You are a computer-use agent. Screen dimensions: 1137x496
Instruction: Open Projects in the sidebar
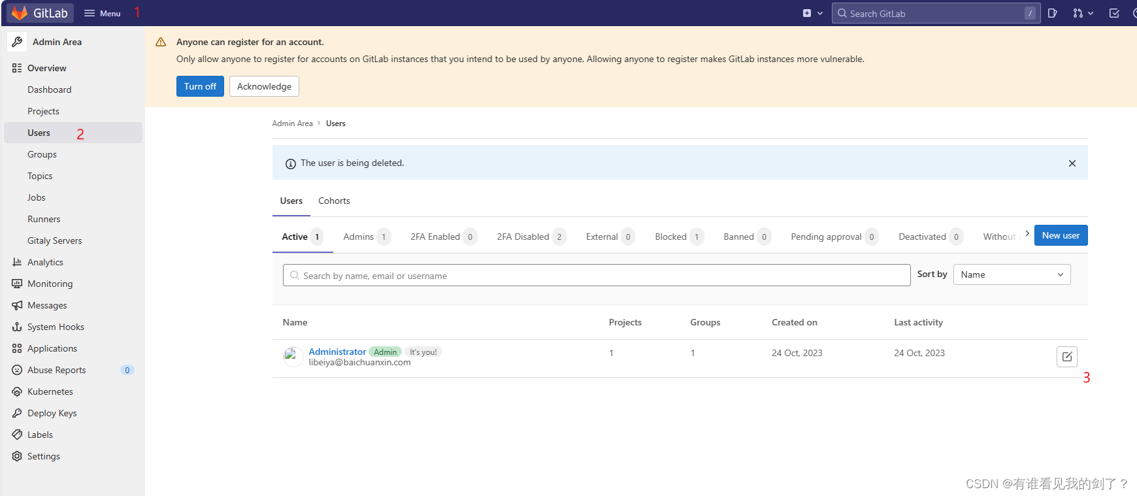[43, 111]
